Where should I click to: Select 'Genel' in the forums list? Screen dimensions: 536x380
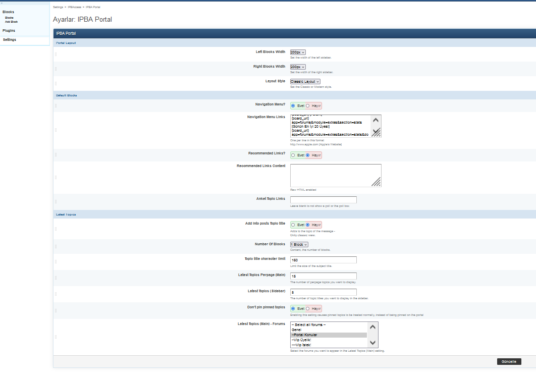pyautogui.click(x=329, y=330)
